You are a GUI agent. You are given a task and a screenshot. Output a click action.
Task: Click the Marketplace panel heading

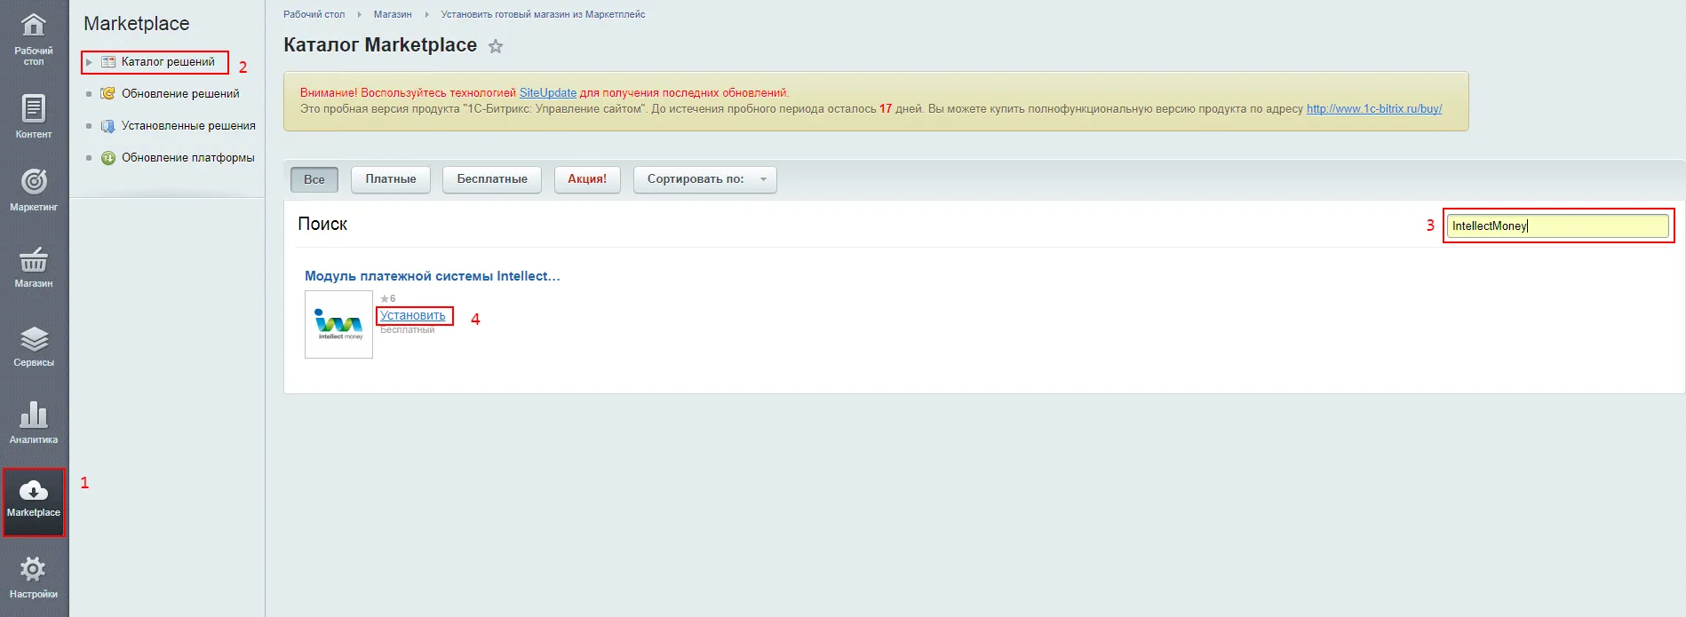click(137, 24)
